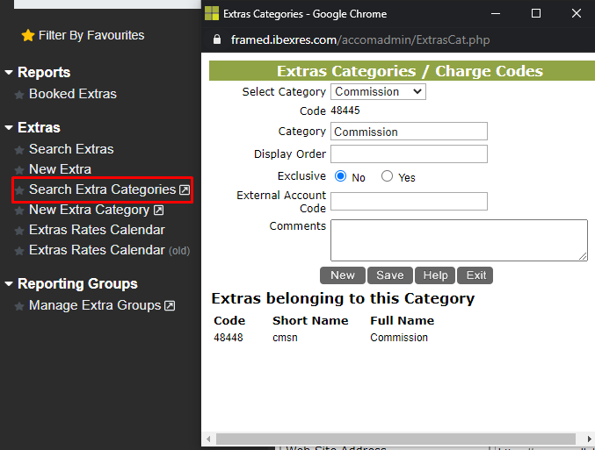595x450 pixels.
Task: Open New Extra page
Action: [x=60, y=169]
